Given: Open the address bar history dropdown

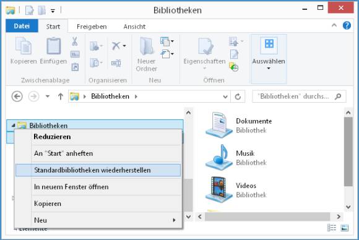Looking at the screenshot, I should [x=225, y=96].
